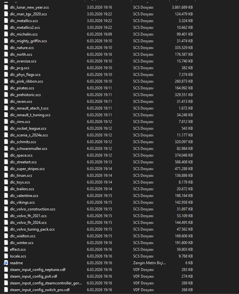Select the dlc_pink_ribbon.scs file name
The height and width of the screenshot is (294, 239).
coord(27,81)
